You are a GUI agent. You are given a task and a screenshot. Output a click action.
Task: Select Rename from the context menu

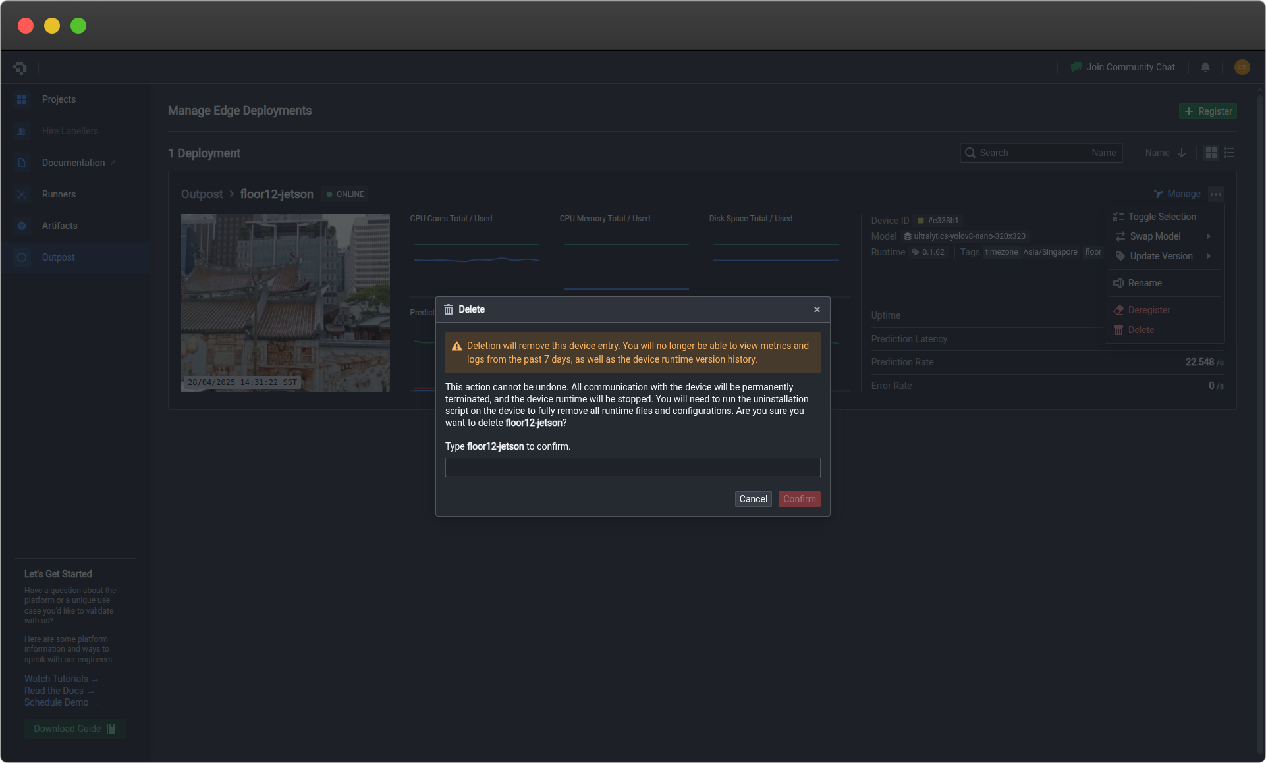[x=1145, y=283]
